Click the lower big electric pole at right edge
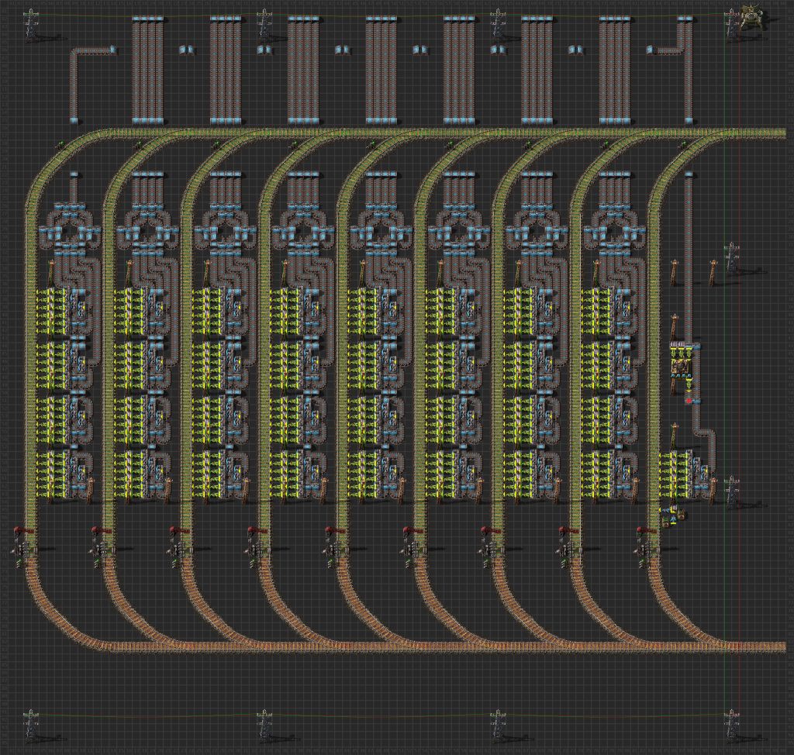The width and height of the screenshot is (794, 755). coord(732,492)
